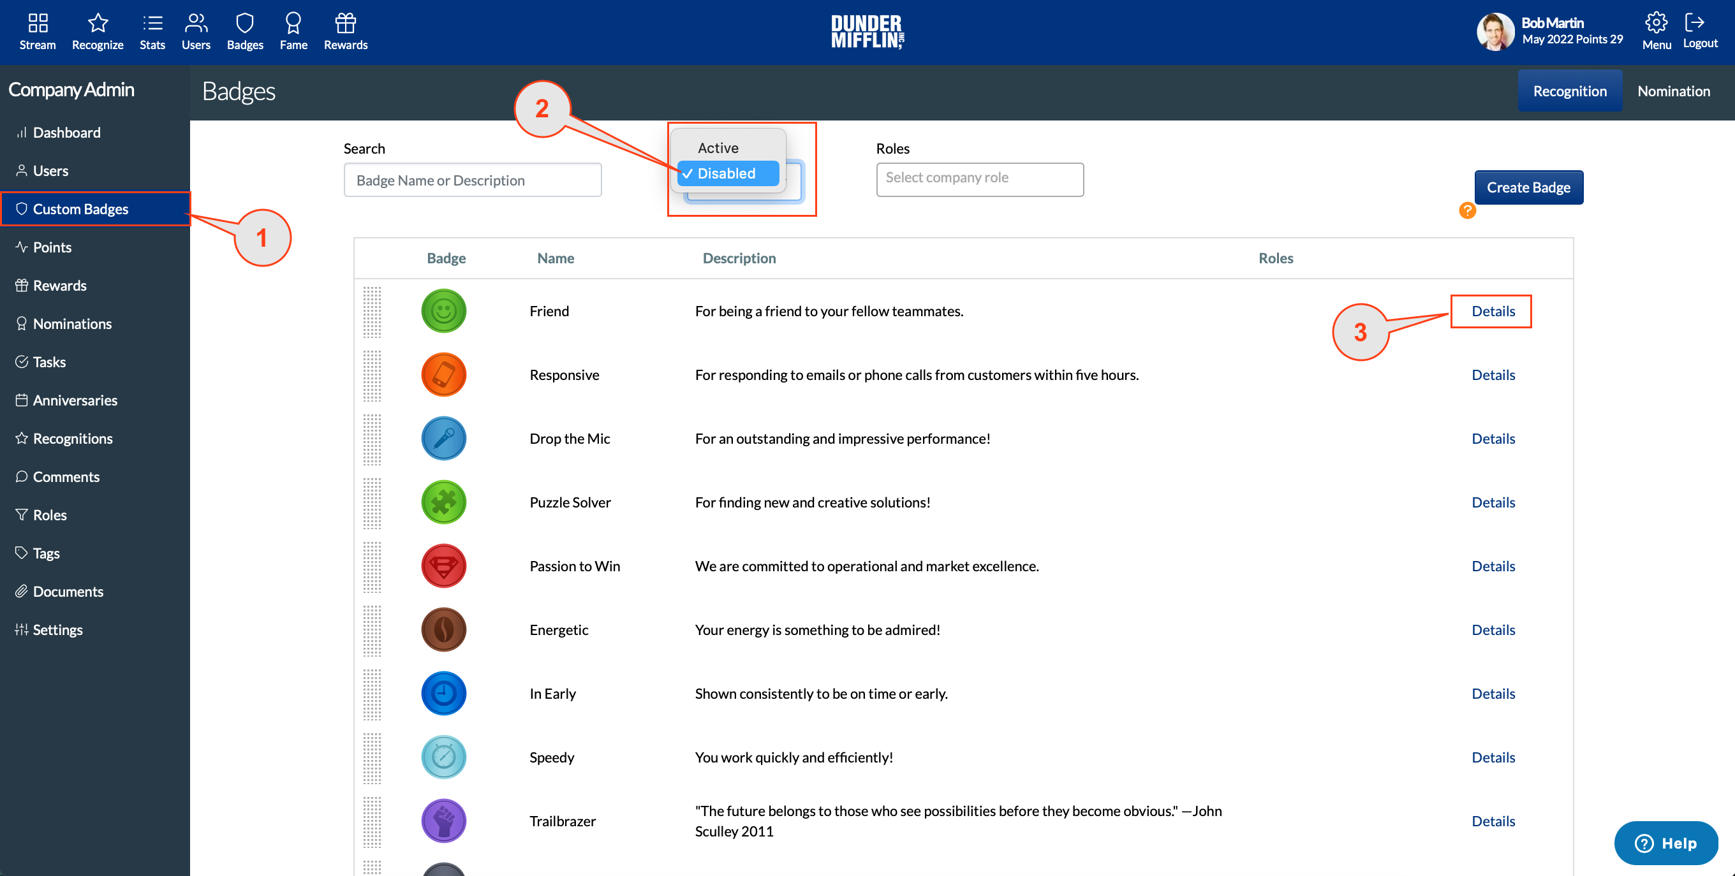Open the Select company role dropdown
This screenshot has width=1735, height=876.
(x=979, y=178)
